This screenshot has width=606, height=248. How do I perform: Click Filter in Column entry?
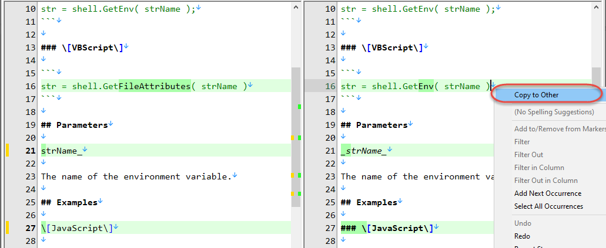pos(539,168)
